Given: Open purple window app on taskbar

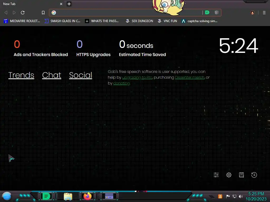Looking at the screenshot, I should click(109, 196).
